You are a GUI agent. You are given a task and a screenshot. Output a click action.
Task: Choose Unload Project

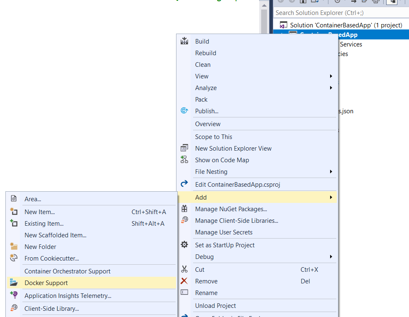tap(215, 305)
